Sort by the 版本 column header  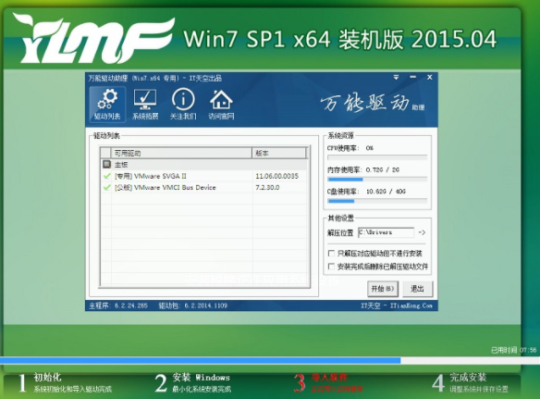(279, 153)
